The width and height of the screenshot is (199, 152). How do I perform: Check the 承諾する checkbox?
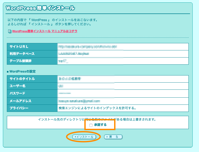[91, 125]
